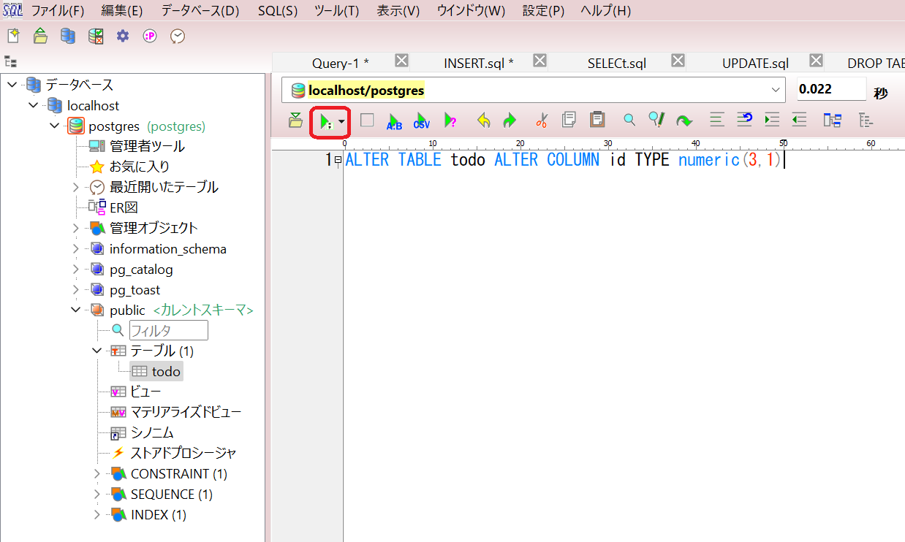
Task: Click the execution history clock icon
Action: [177, 35]
